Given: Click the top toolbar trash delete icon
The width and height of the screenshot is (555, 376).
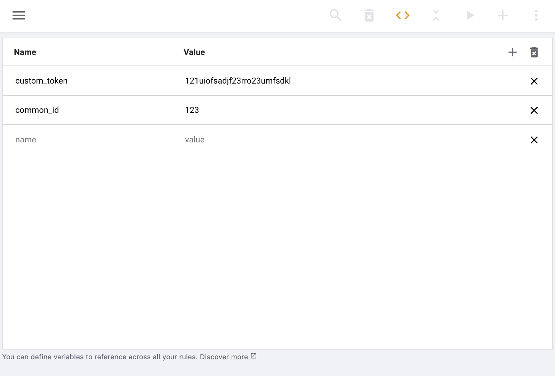Looking at the screenshot, I should 369,15.
